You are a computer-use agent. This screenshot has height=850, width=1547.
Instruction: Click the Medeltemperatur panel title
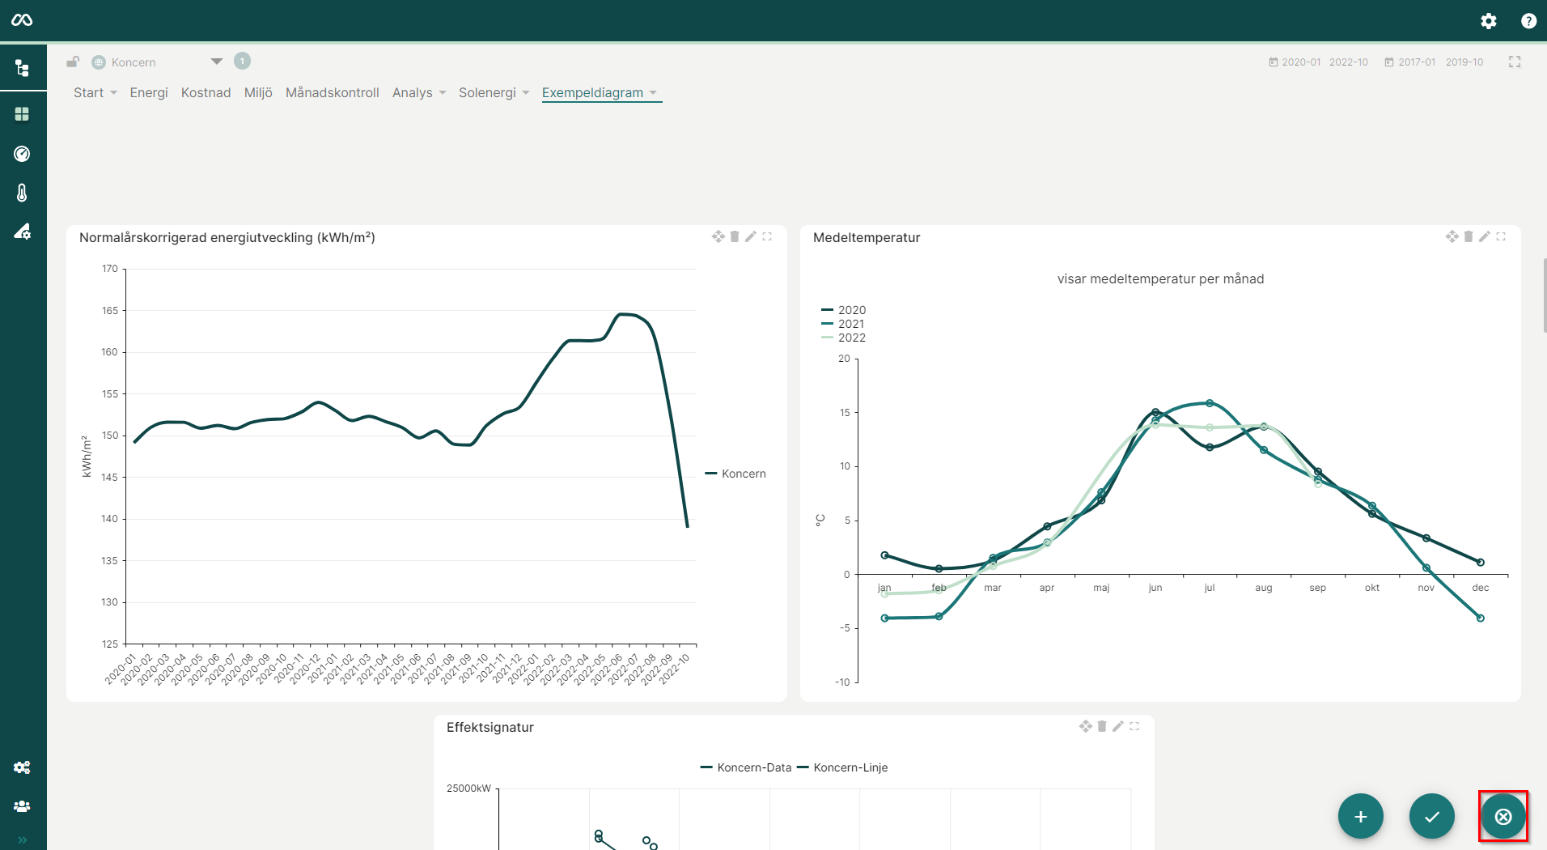pos(867,237)
